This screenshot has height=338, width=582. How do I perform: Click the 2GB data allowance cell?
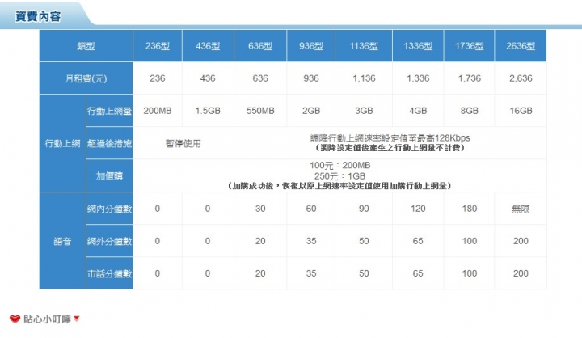click(x=311, y=111)
